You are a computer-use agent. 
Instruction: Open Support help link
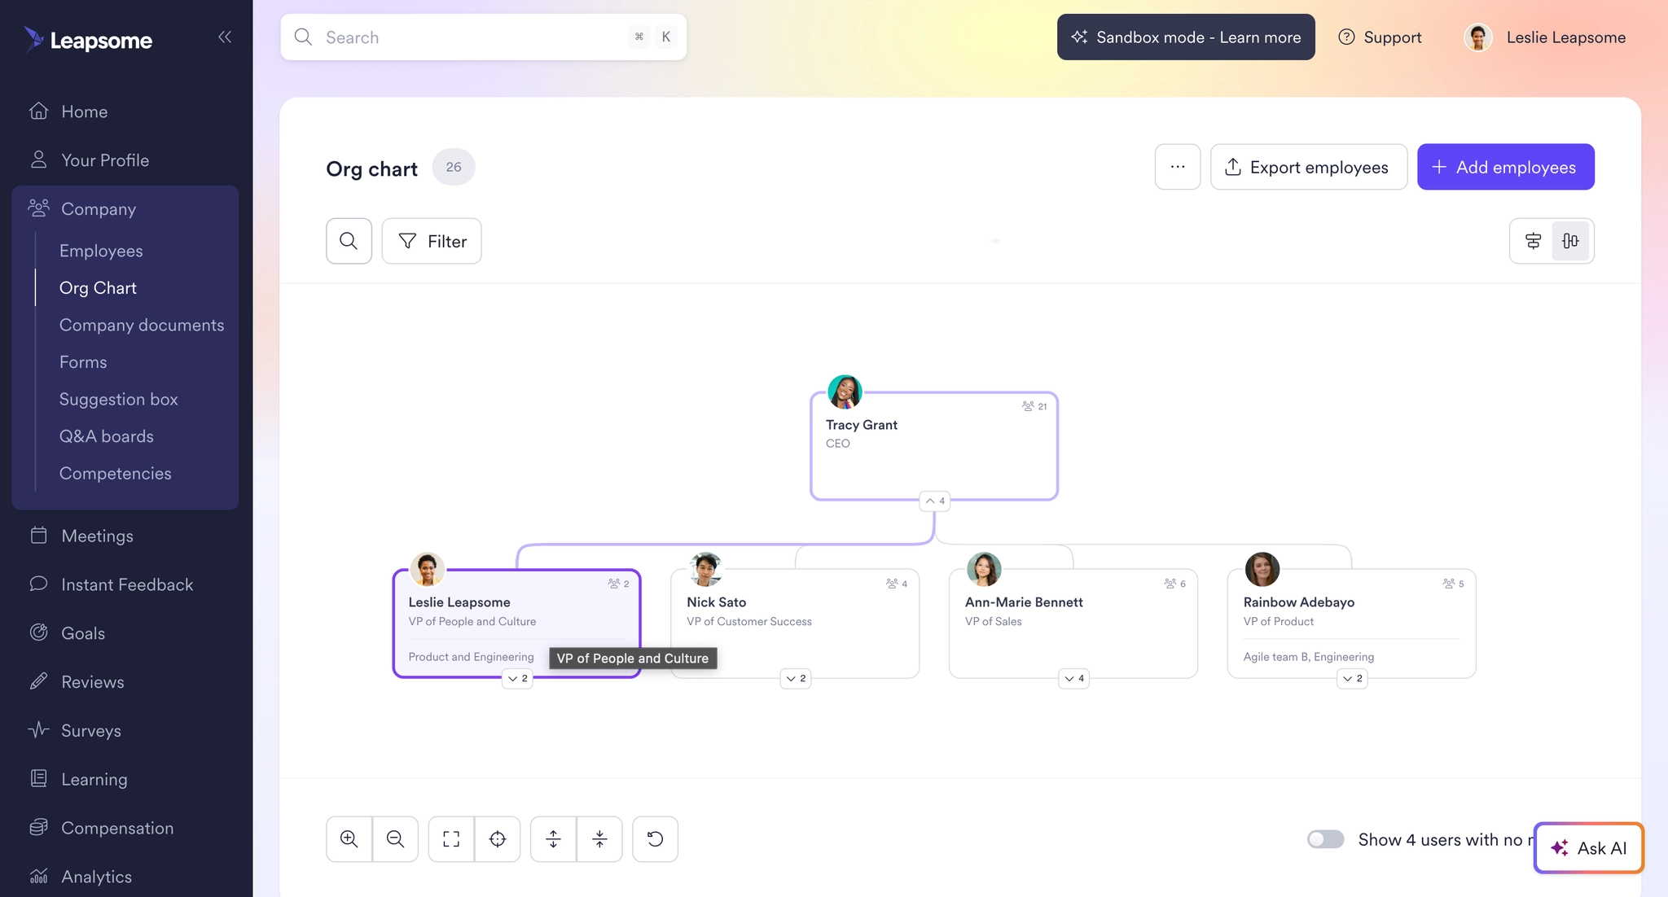1380,37
